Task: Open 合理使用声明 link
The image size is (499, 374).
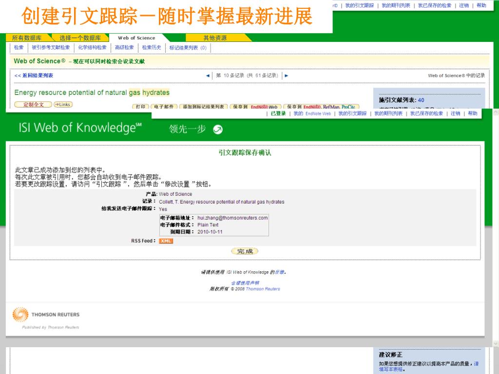Action: point(245,283)
